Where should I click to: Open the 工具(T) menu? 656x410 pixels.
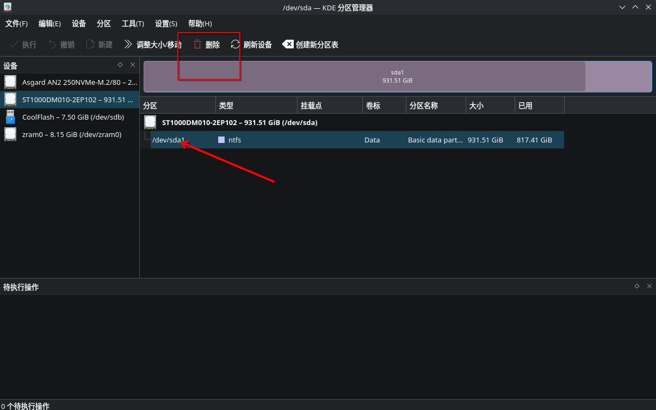tap(133, 23)
